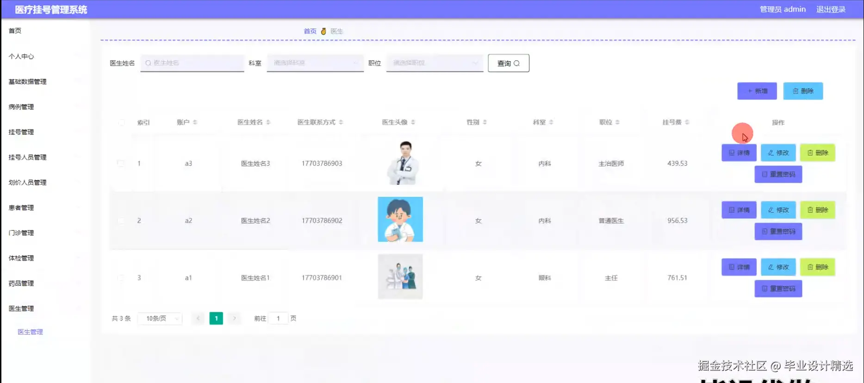Click the top toolbar 删除 batch delete button
The width and height of the screenshot is (864, 383).
pos(803,91)
